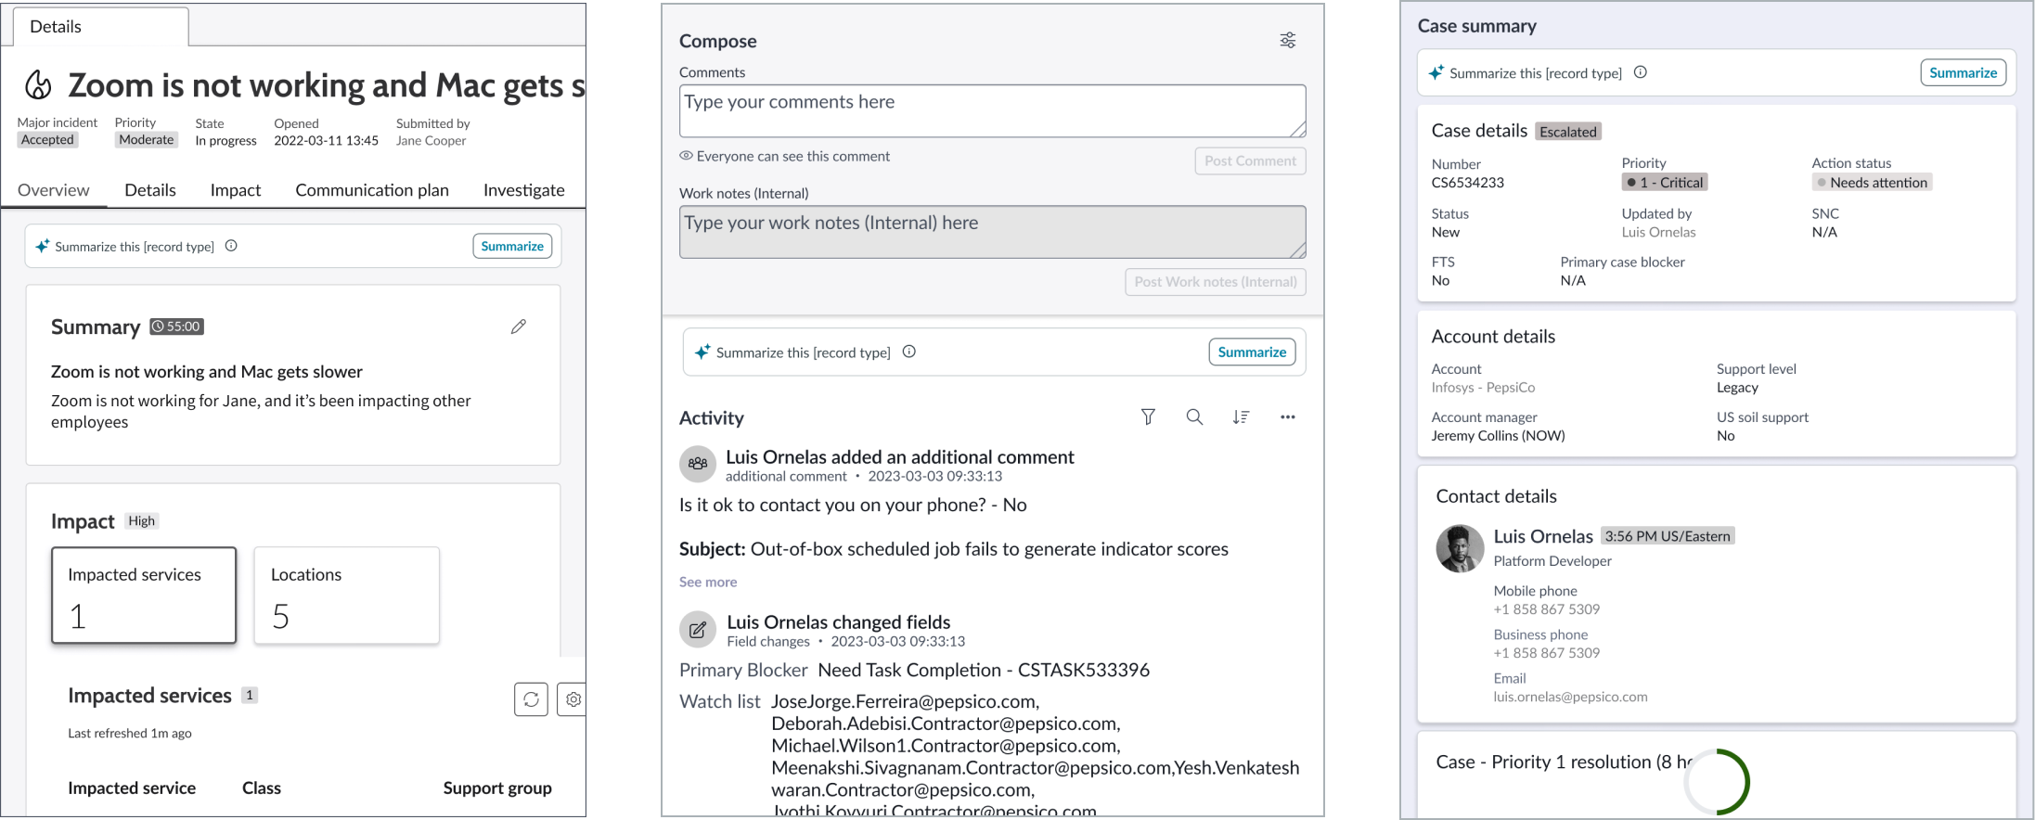Open Impacted services settings gear
The image size is (2035, 820).
(x=573, y=699)
